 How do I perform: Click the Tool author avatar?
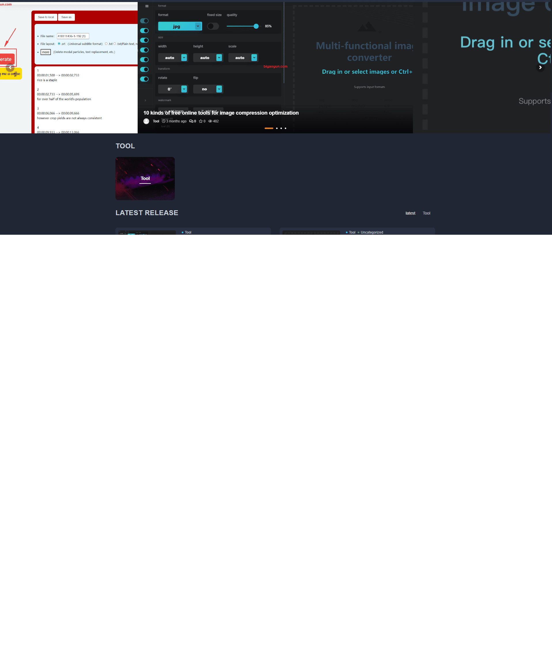coord(146,121)
